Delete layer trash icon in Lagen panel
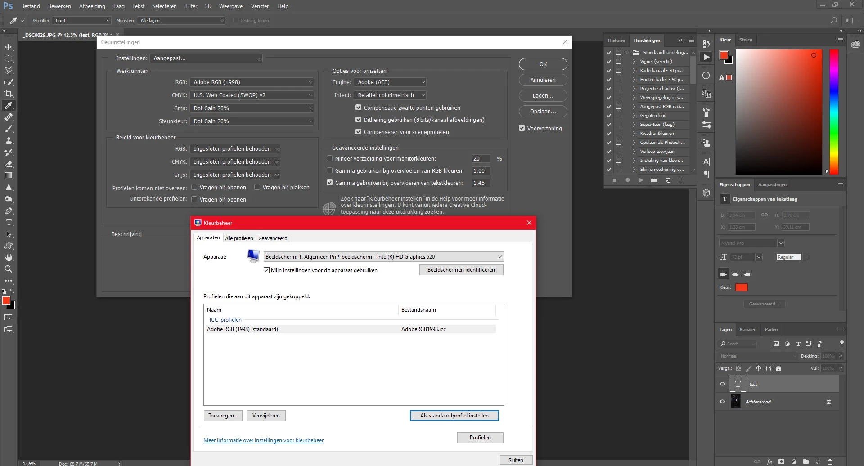 [830, 462]
